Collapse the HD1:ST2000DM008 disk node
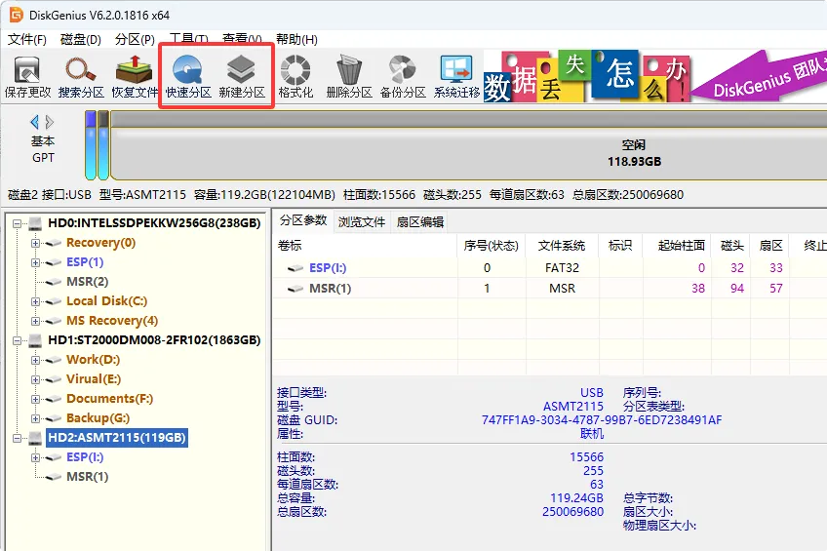The width and height of the screenshot is (827, 551). coord(17,340)
